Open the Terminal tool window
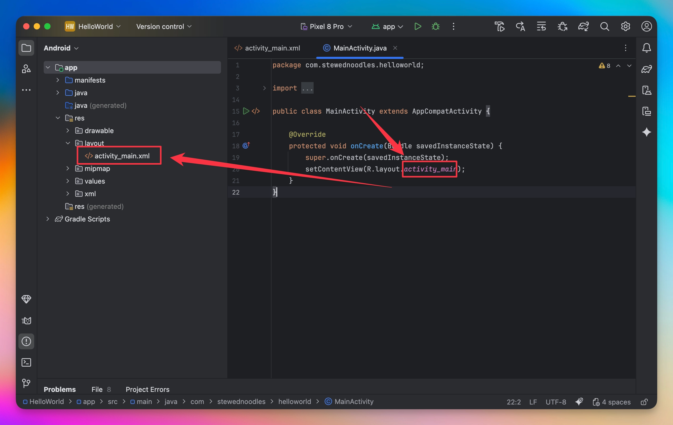Viewport: 673px width, 425px height. (x=26, y=362)
